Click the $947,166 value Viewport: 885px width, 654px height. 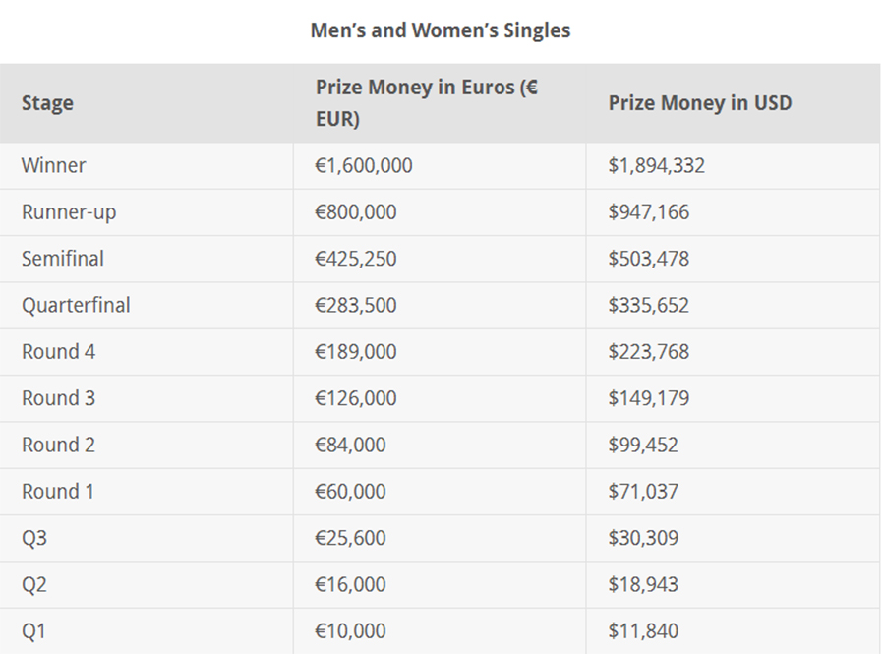[649, 212]
